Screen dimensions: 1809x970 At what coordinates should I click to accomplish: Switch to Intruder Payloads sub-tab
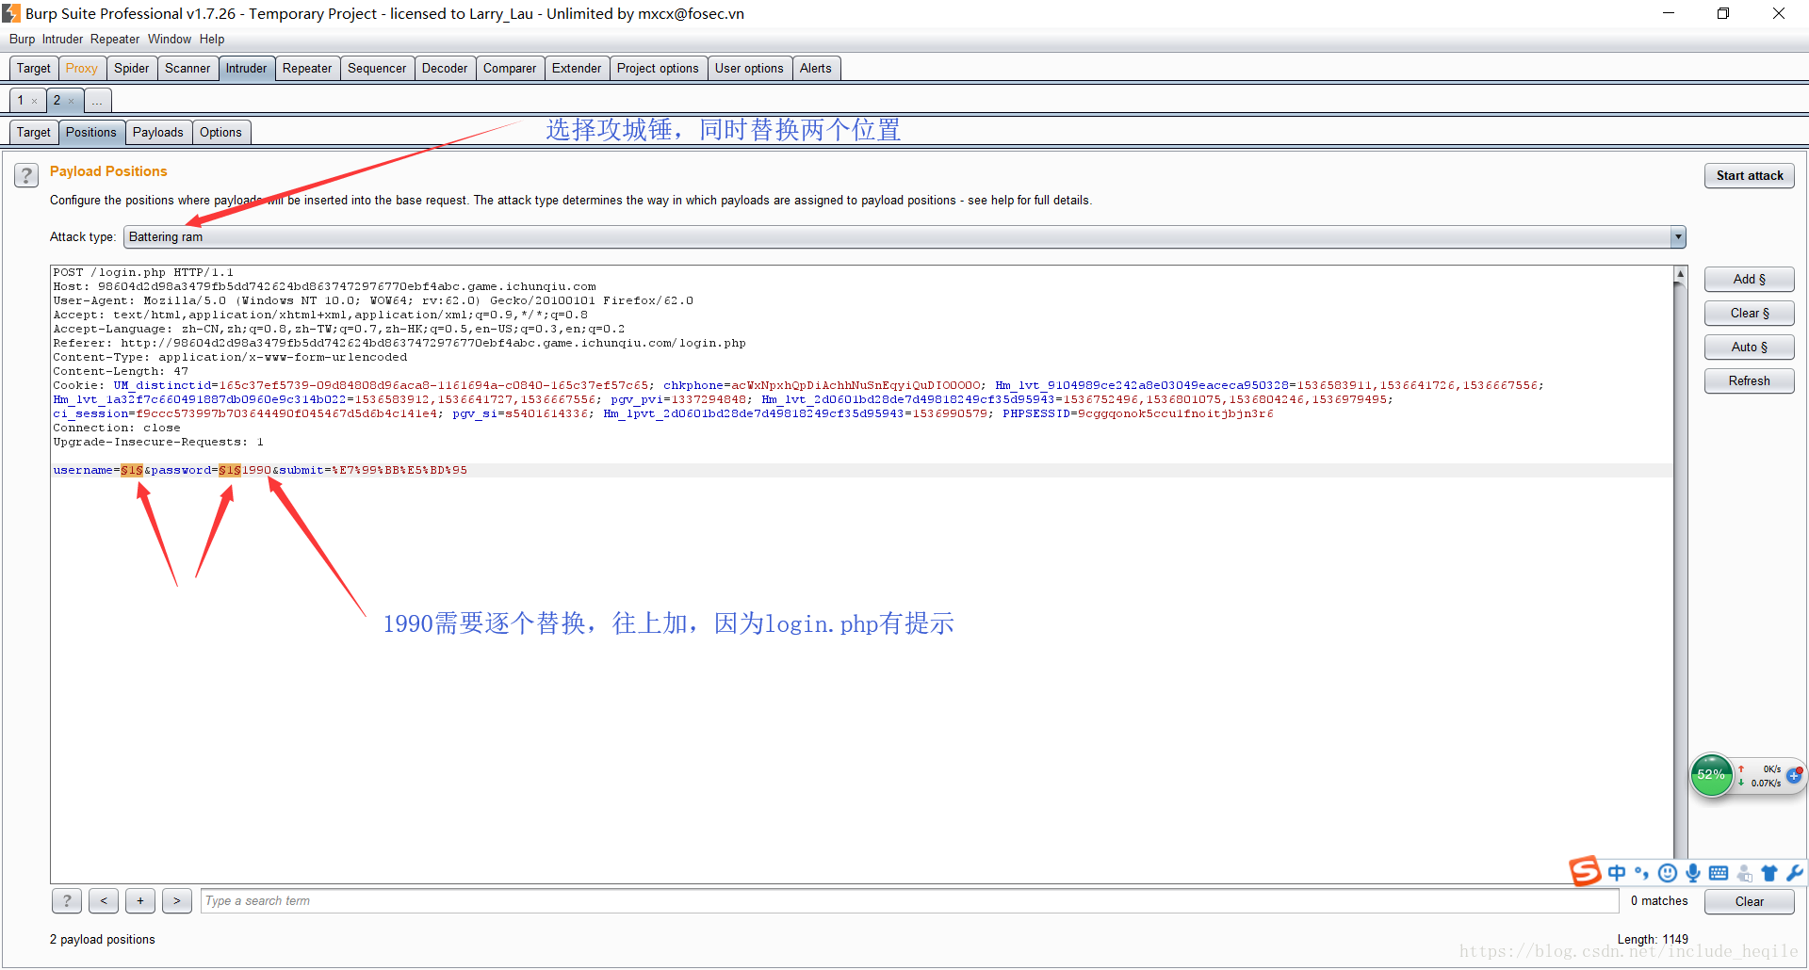point(158,133)
